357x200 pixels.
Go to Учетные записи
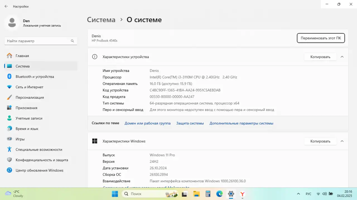click(41, 118)
